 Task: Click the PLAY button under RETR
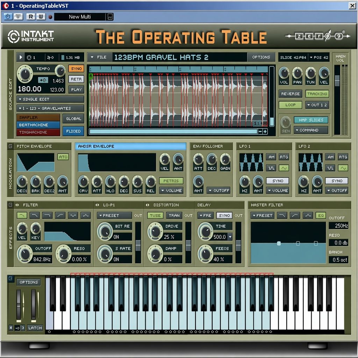(x=76, y=89)
